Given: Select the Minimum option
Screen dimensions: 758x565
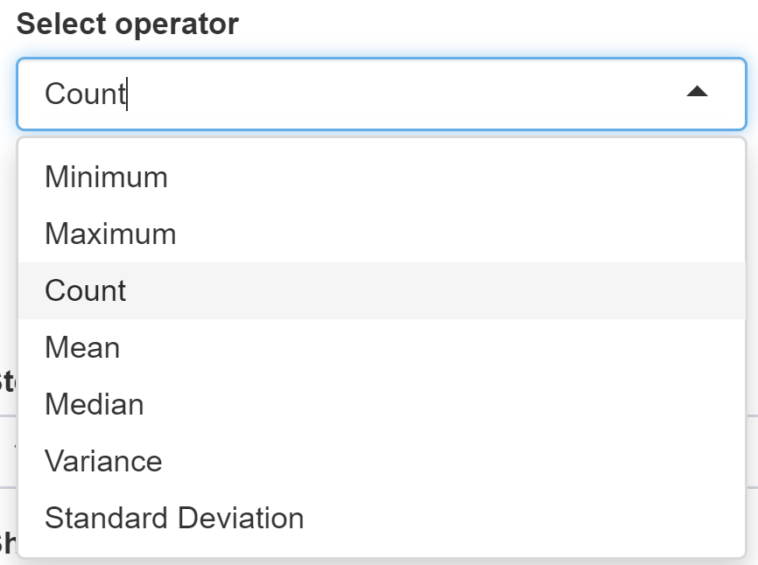Looking at the screenshot, I should point(106,178).
